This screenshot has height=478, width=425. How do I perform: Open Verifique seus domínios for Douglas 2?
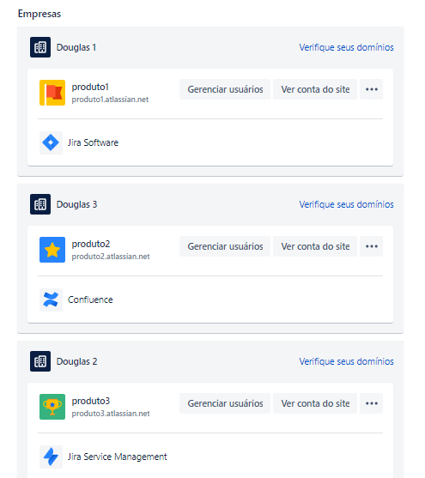[346, 361]
